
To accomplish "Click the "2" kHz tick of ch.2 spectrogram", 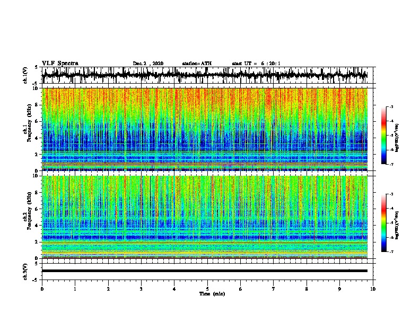I will [x=37, y=242].
